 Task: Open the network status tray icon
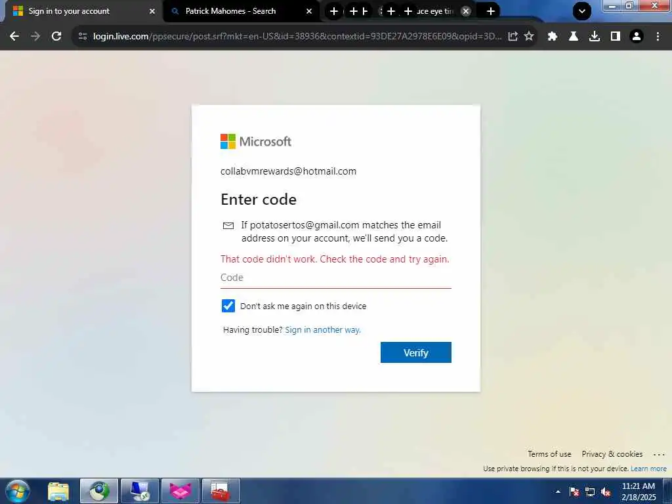[590, 492]
